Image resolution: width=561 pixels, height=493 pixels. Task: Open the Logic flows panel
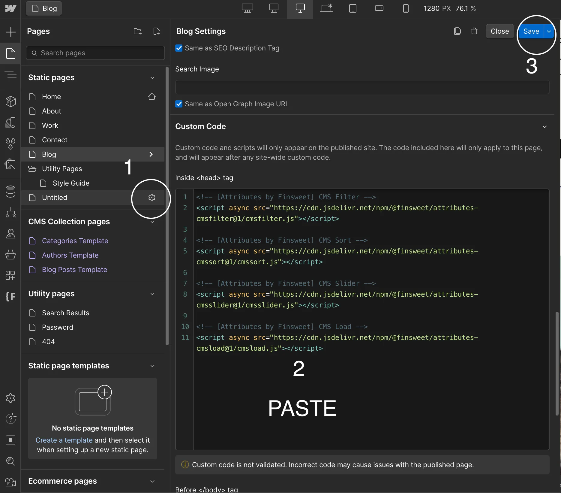point(10,213)
